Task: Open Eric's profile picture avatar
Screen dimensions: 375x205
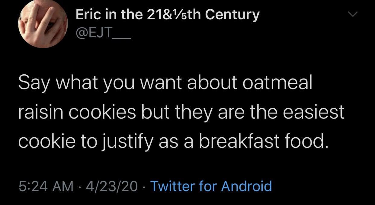Action: (x=43, y=25)
